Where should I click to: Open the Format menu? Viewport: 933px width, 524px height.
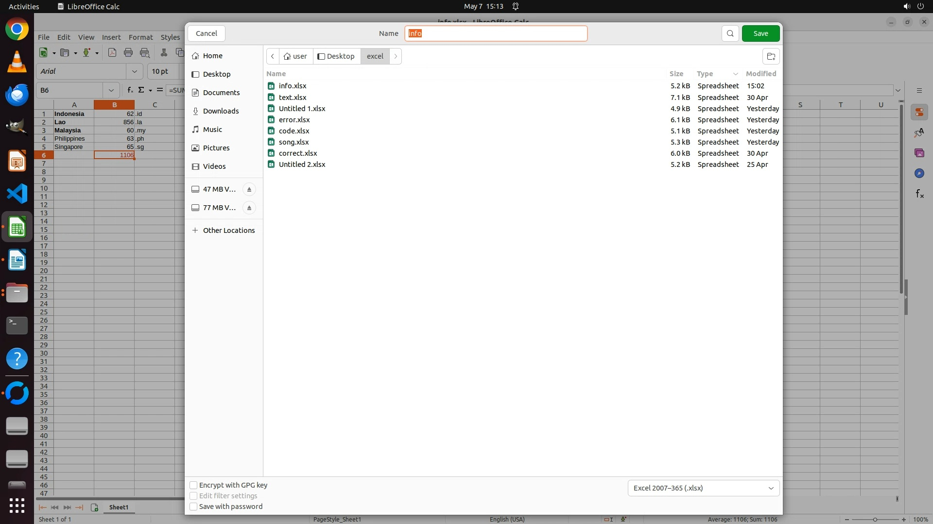pos(140,37)
